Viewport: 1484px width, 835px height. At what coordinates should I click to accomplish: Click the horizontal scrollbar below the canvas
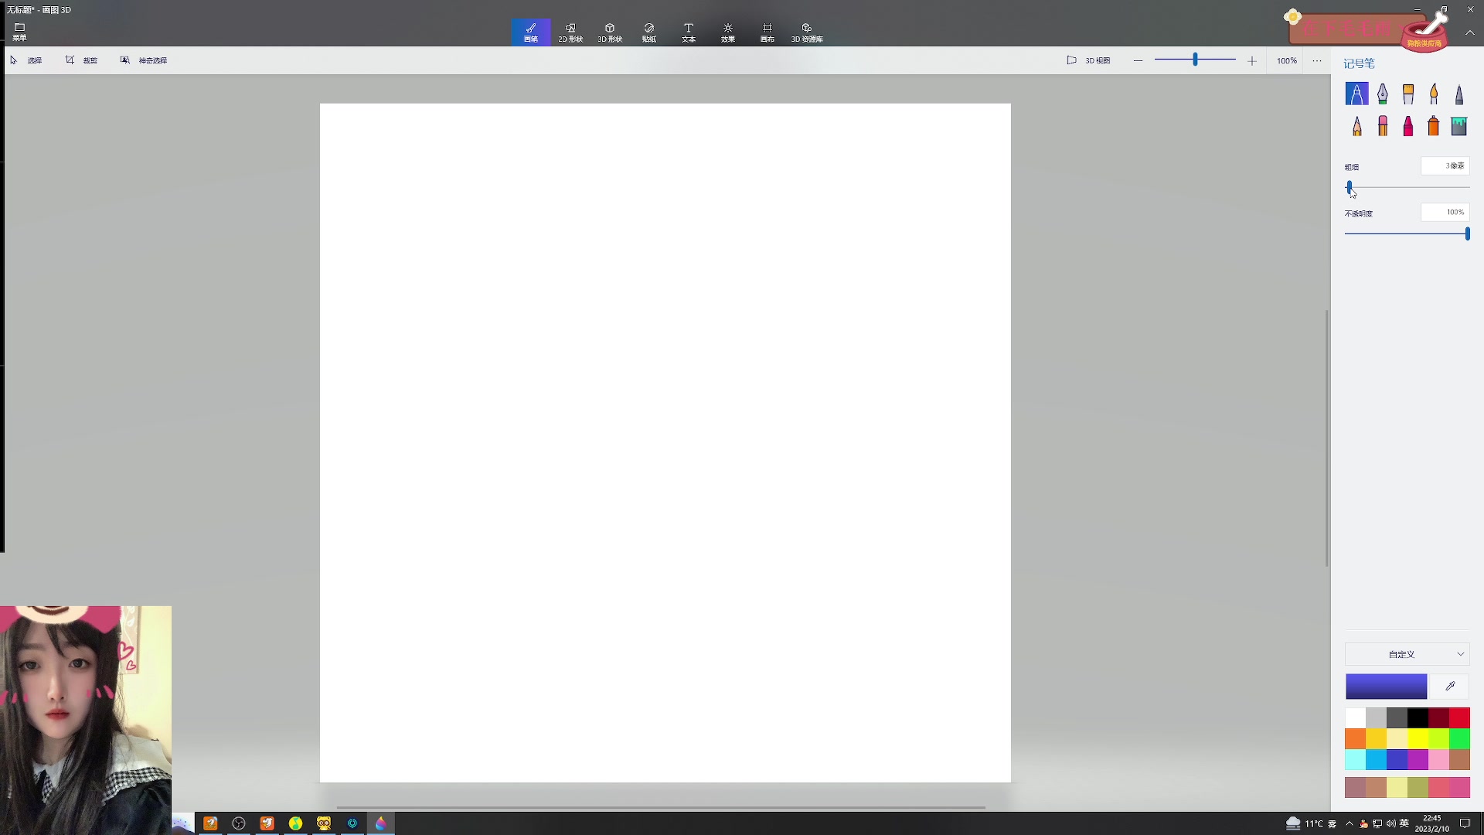tap(661, 808)
